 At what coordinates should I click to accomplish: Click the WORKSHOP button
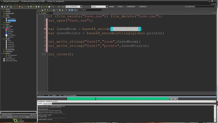[131, 7]
